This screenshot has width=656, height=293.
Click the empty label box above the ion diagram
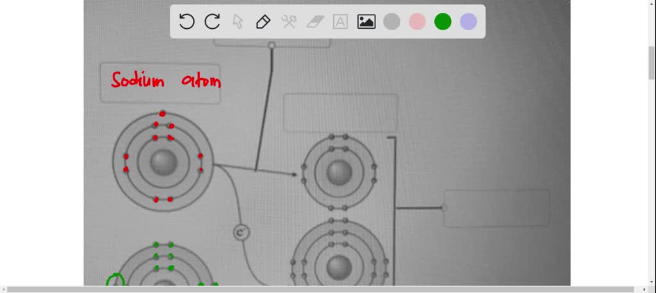pos(341,113)
